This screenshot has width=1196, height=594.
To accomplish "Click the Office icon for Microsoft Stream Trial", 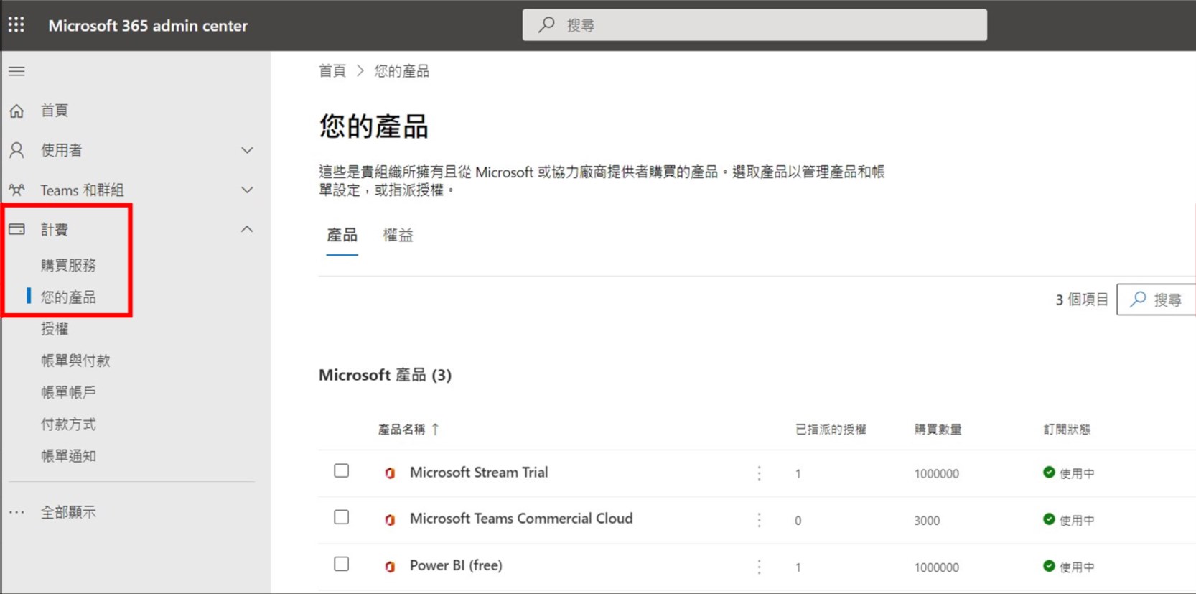I will [390, 473].
